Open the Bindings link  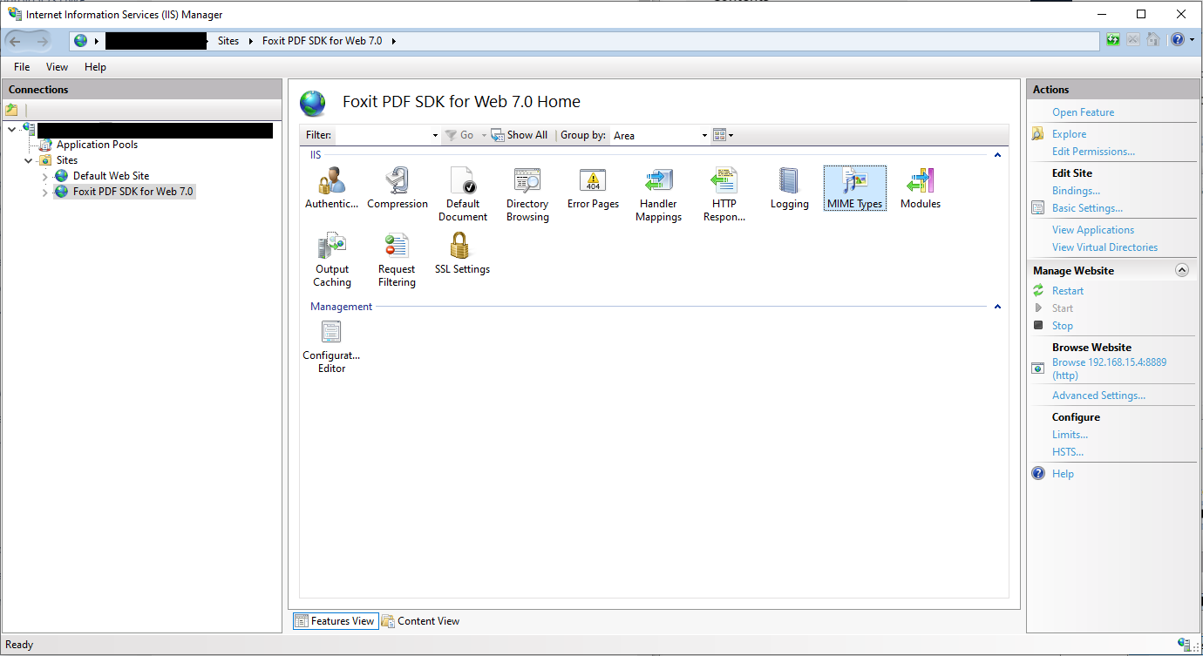click(x=1076, y=191)
